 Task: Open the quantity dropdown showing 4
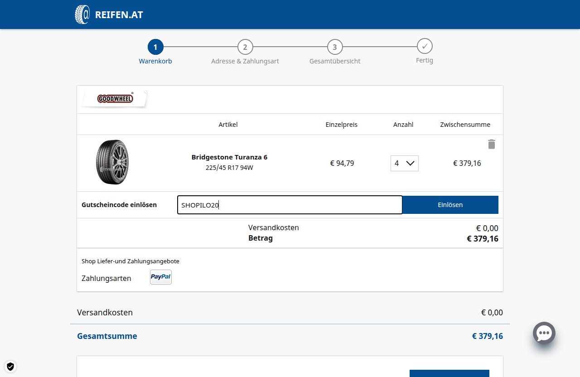pyautogui.click(x=405, y=163)
